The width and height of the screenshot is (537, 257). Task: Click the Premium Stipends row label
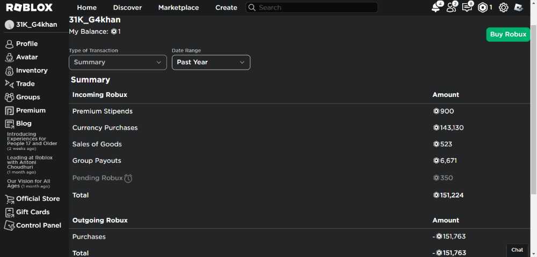pyautogui.click(x=103, y=111)
